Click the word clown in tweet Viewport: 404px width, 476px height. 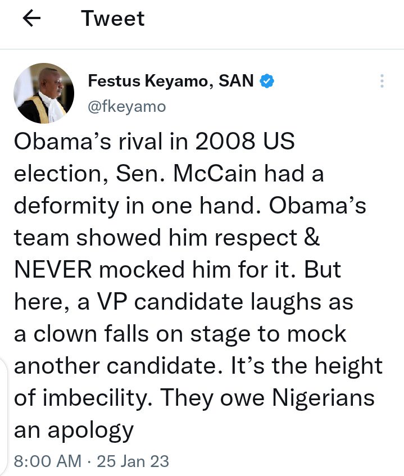coord(65,334)
